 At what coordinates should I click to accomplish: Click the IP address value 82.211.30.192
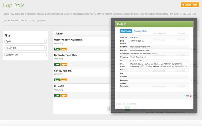coord(136,60)
